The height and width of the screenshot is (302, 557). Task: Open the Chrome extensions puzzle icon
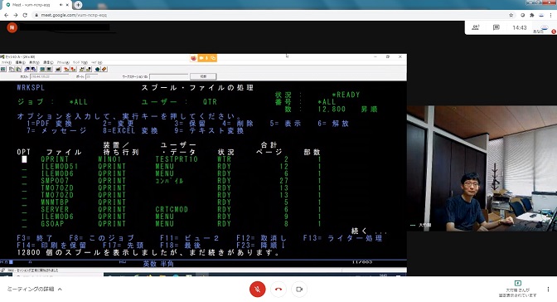pyautogui.click(x=532, y=15)
